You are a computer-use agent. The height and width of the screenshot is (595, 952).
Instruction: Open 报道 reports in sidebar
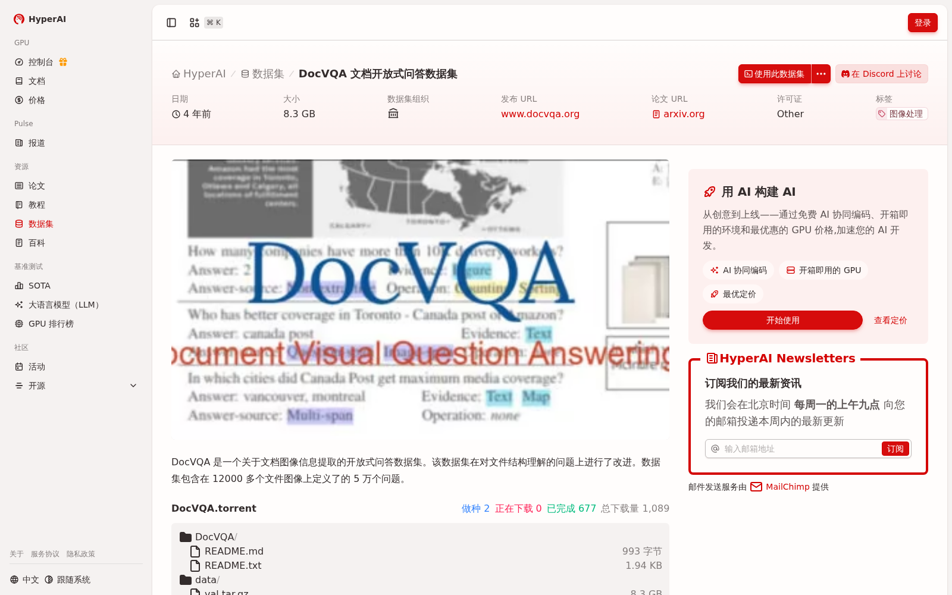pos(30,143)
